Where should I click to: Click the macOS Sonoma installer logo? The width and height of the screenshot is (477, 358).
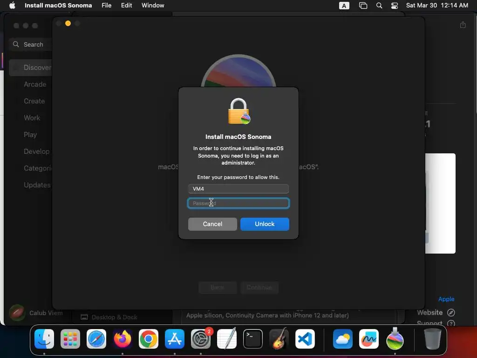(238, 71)
